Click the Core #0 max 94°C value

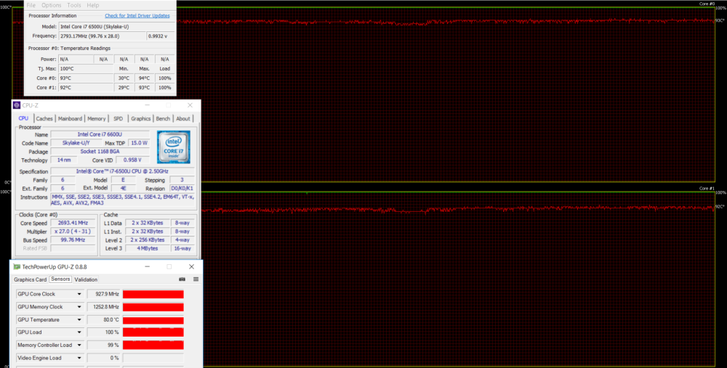144,78
